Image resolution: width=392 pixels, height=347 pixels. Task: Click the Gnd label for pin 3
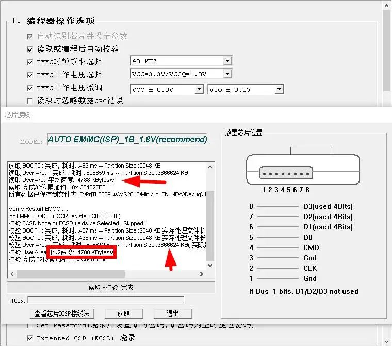[x=310, y=258]
